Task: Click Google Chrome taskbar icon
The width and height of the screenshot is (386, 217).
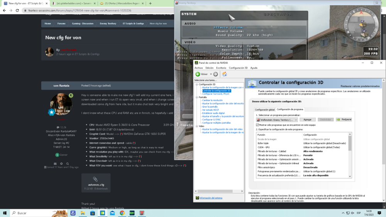Action: point(122,213)
